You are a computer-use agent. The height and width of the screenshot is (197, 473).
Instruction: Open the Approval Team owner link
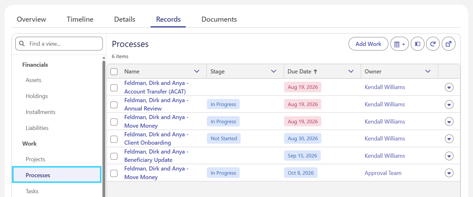383,173
